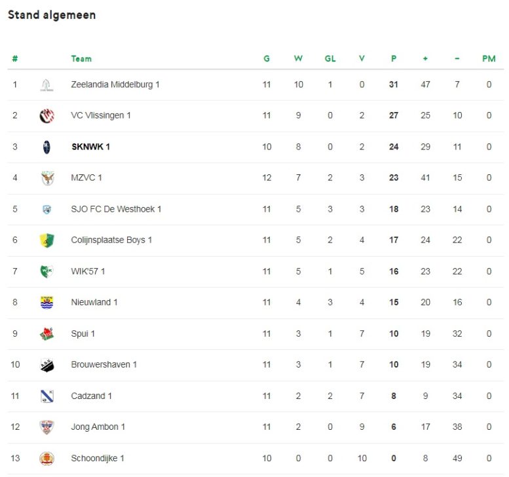
Task: Click the Zeelandia Middelburg club logo
Action: (47, 85)
